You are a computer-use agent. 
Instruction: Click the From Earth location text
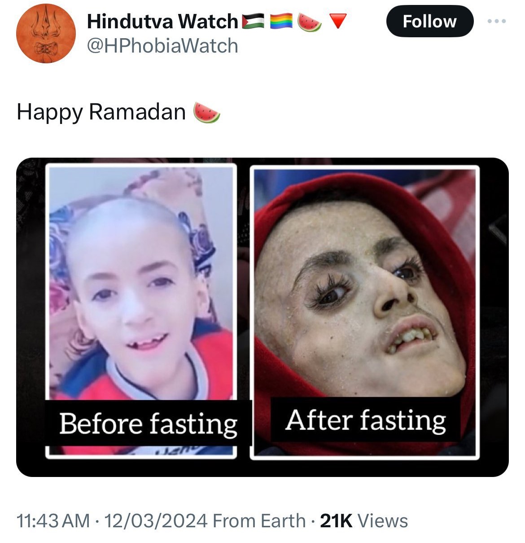[x=259, y=521]
